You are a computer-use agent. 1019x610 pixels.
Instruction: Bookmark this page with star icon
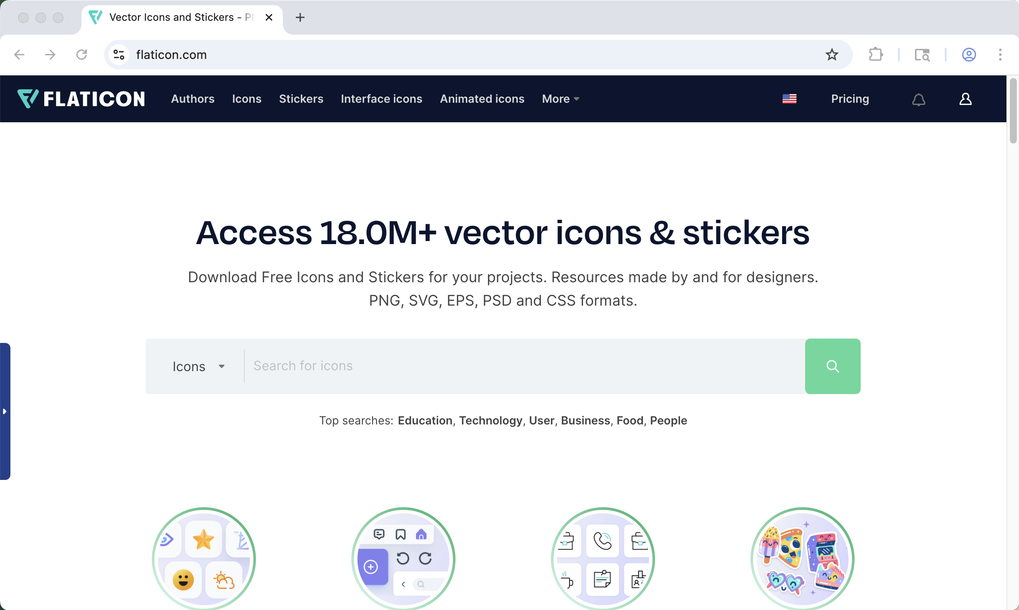point(832,55)
